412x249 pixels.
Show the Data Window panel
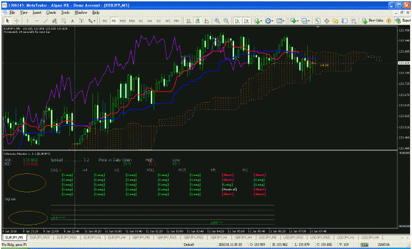point(326,21)
